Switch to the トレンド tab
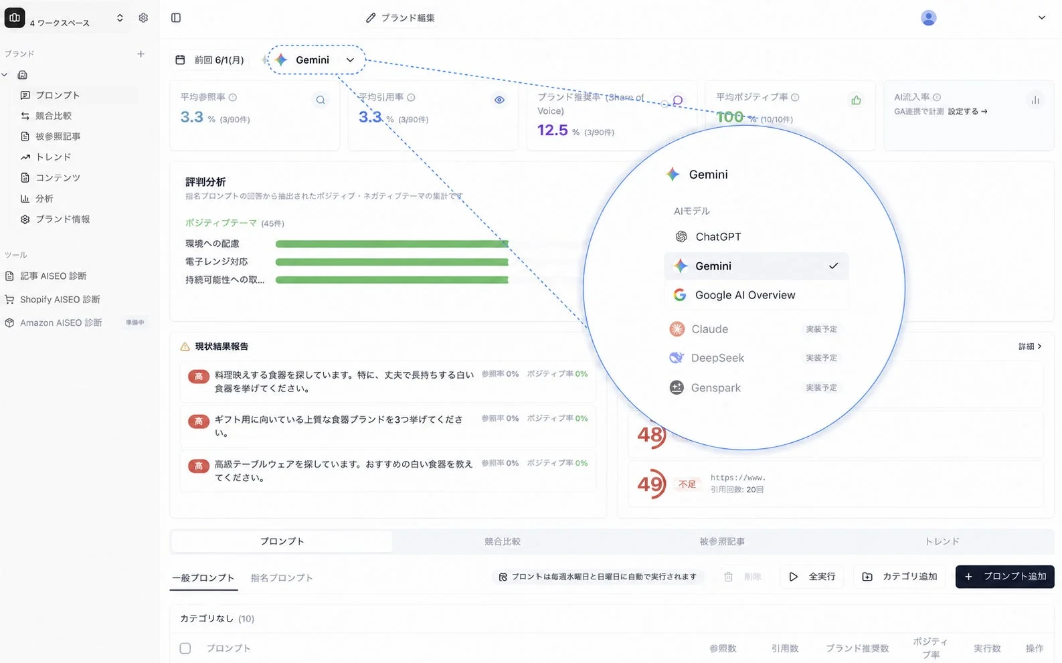 [x=942, y=541]
